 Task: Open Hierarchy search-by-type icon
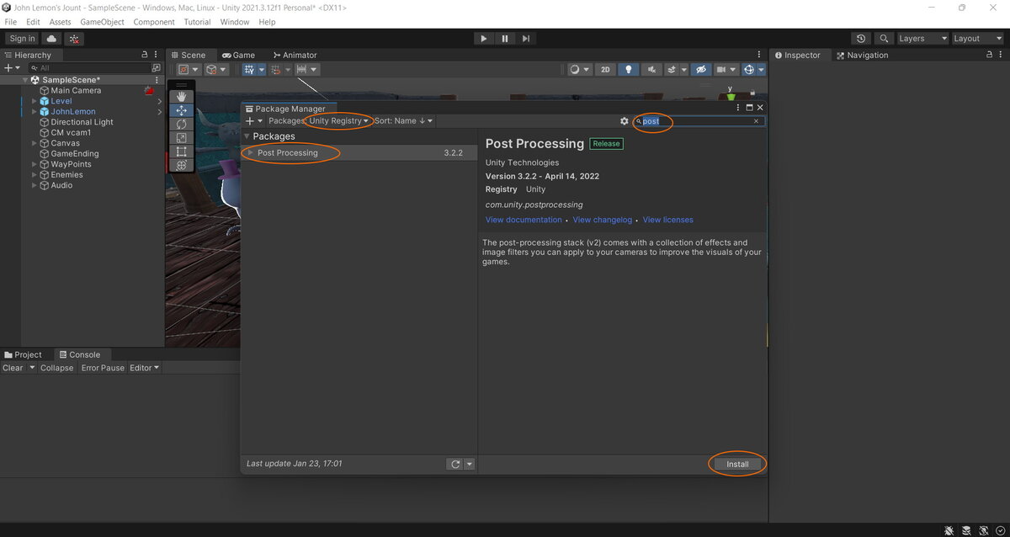156,67
